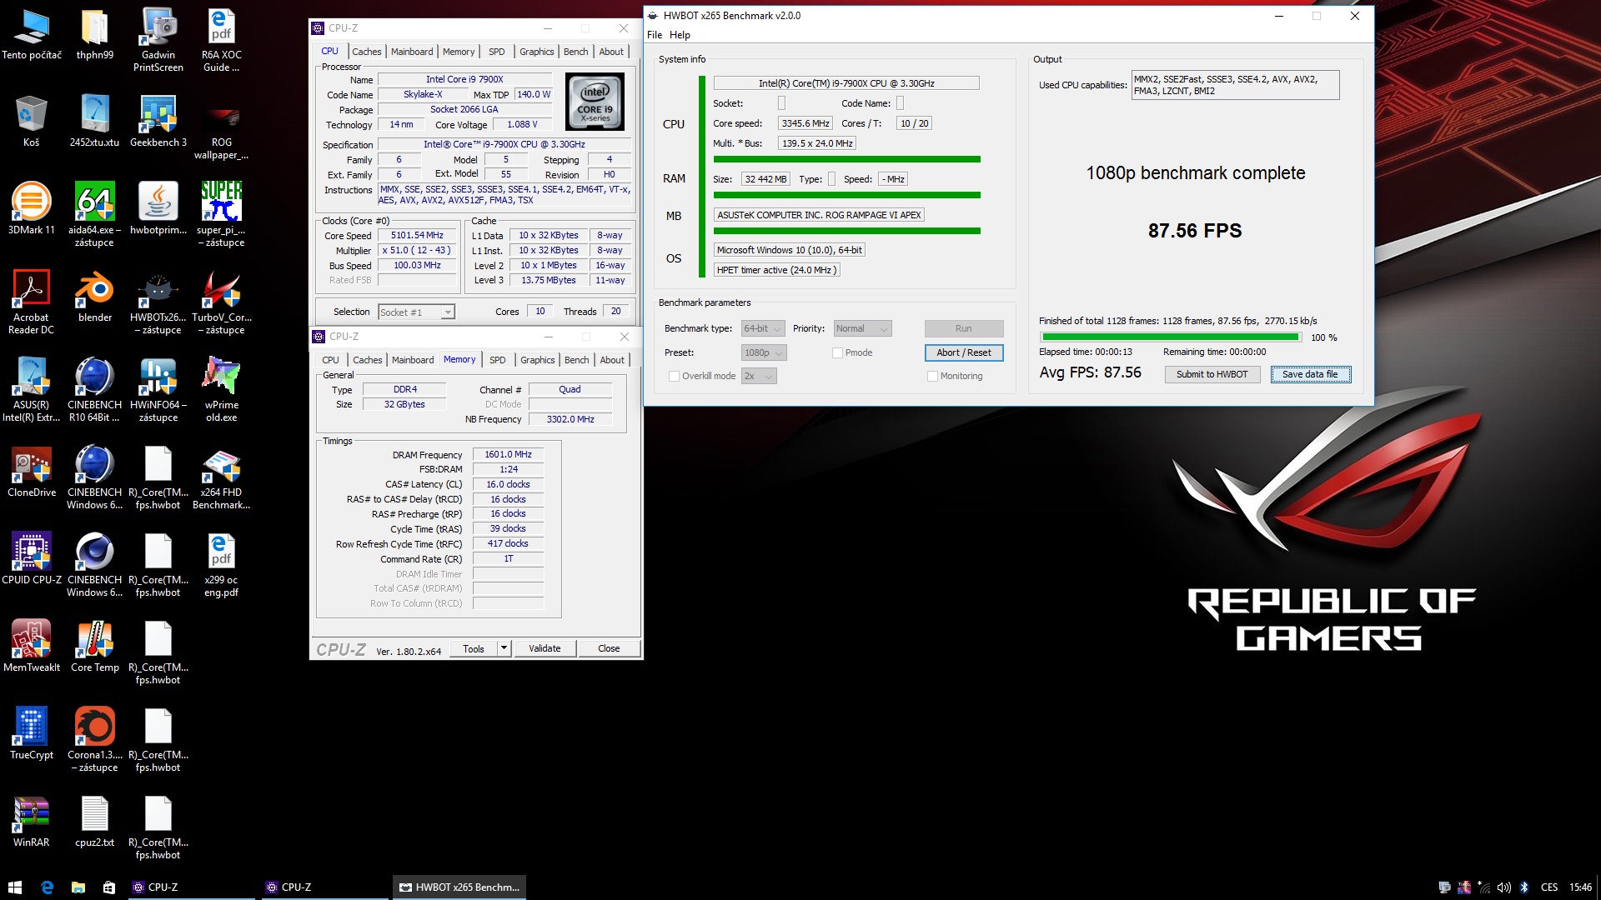Launch ASUS Intel Extreme Tuning icon
1601x900 pixels.
click(31, 390)
